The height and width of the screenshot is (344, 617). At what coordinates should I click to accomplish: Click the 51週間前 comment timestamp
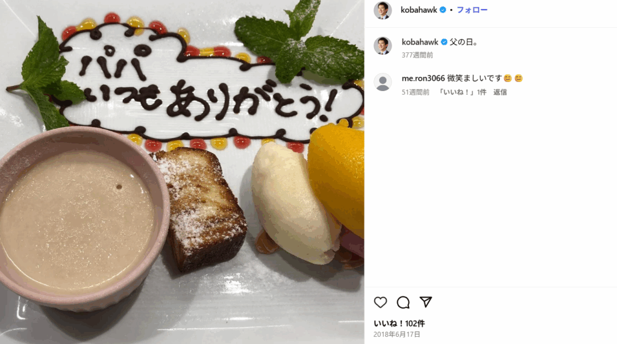(x=415, y=92)
